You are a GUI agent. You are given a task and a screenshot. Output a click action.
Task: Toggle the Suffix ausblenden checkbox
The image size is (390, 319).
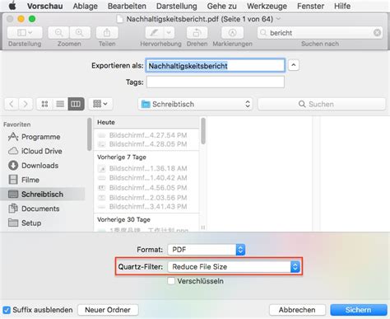point(7,310)
